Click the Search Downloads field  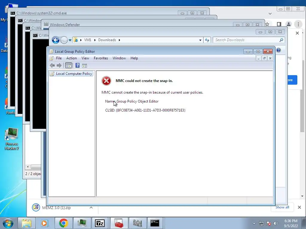tap(249, 40)
